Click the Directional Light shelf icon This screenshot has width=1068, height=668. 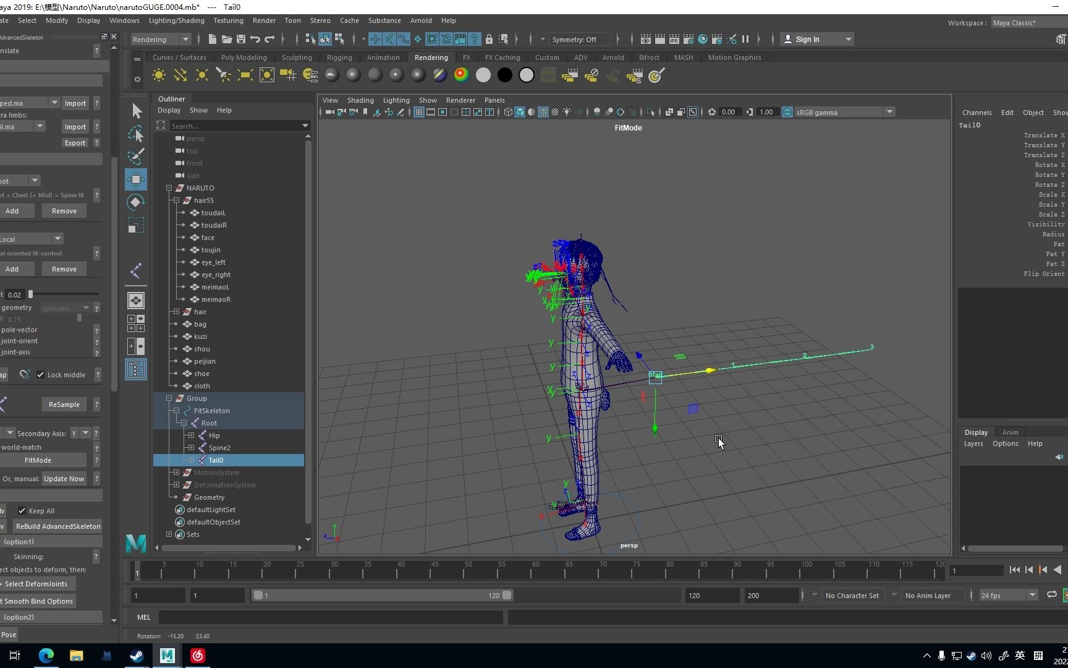(180, 75)
